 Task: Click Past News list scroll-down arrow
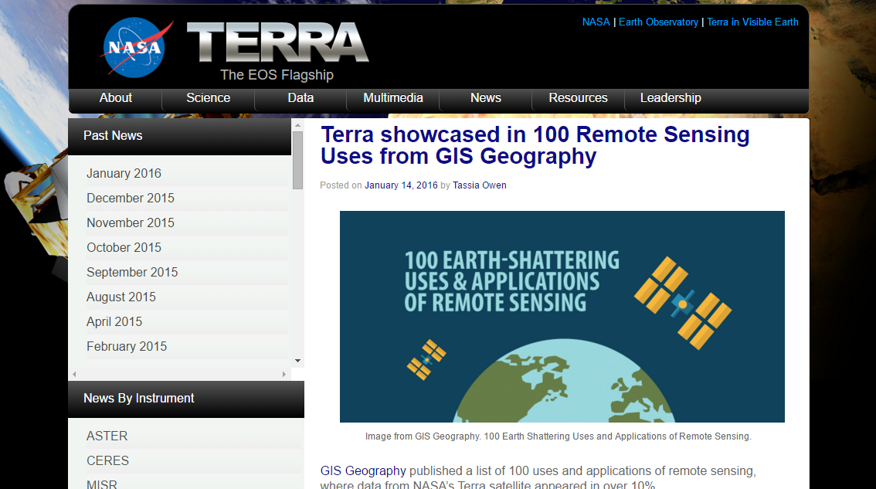pos(297,361)
